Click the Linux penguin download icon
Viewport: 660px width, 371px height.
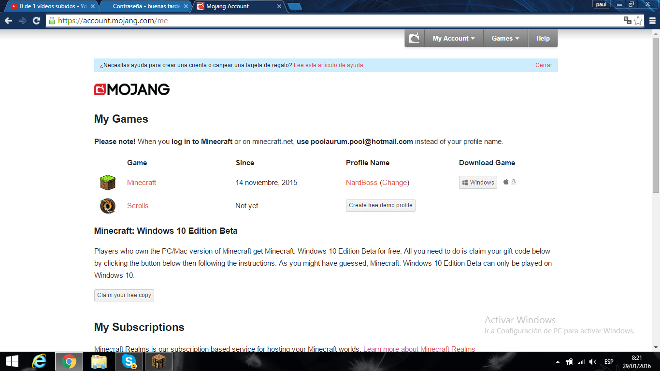click(x=514, y=182)
